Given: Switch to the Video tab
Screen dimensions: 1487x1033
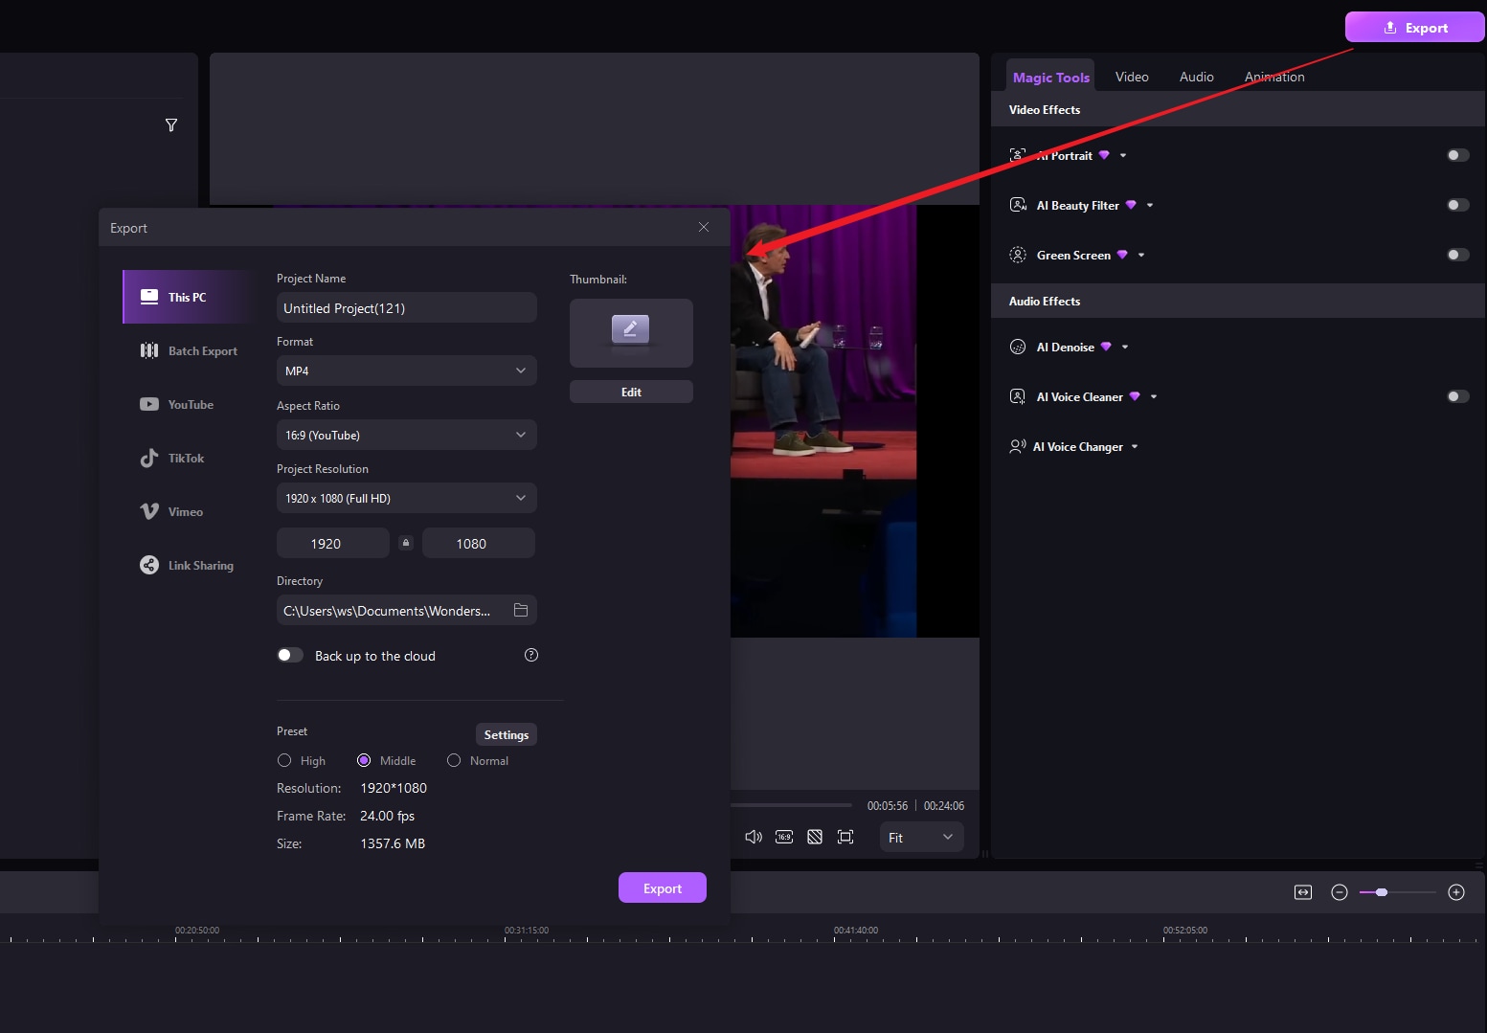Looking at the screenshot, I should (1132, 77).
